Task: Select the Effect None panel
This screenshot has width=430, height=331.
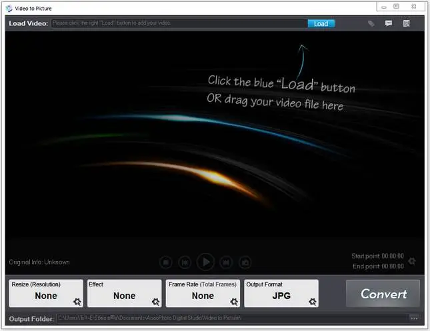Action: (125, 293)
